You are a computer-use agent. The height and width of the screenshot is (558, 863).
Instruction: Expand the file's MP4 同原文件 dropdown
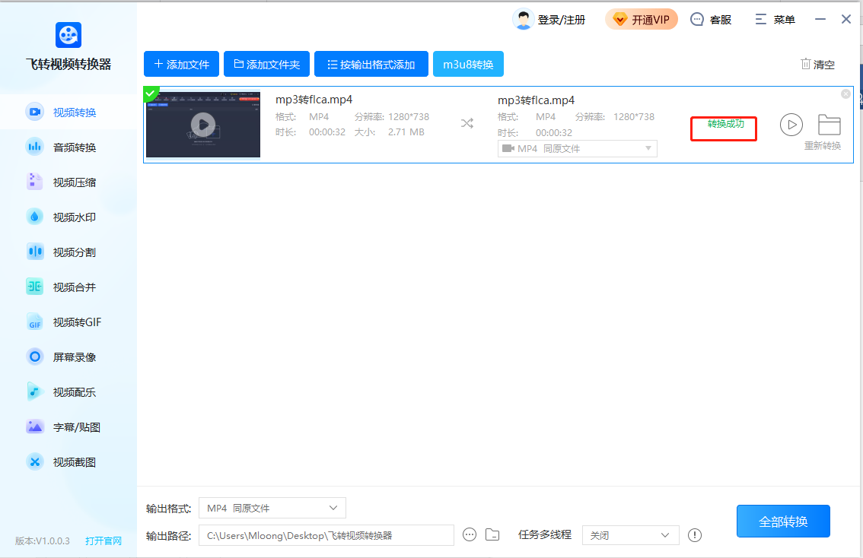[x=577, y=149]
